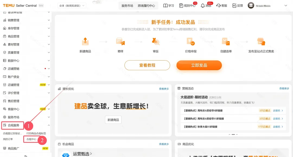Click the 素材管理 sidebar icon

tap(5, 45)
